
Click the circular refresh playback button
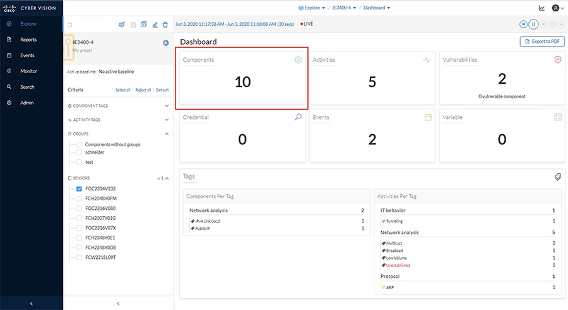pyautogui.click(x=552, y=24)
